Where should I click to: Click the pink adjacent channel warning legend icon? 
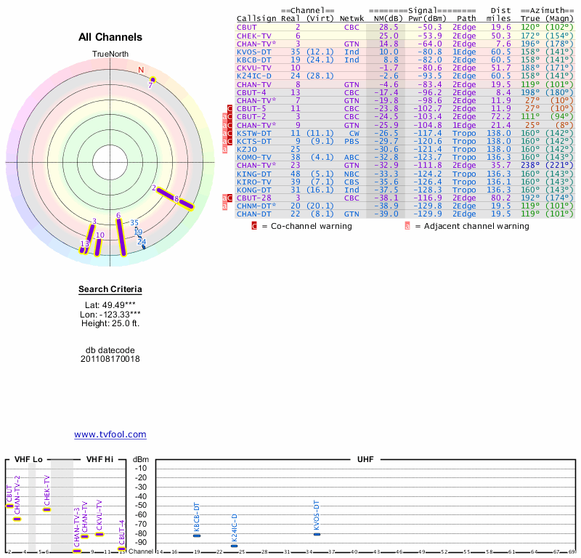[x=407, y=226]
